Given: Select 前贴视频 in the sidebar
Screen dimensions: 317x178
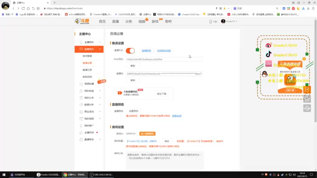Looking at the screenshot, I should [87, 77].
